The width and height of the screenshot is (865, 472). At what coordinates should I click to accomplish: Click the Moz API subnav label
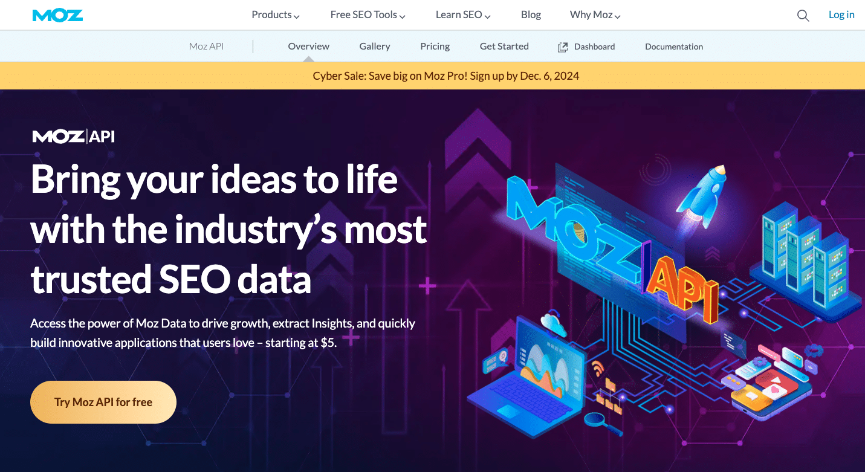pos(207,47)
